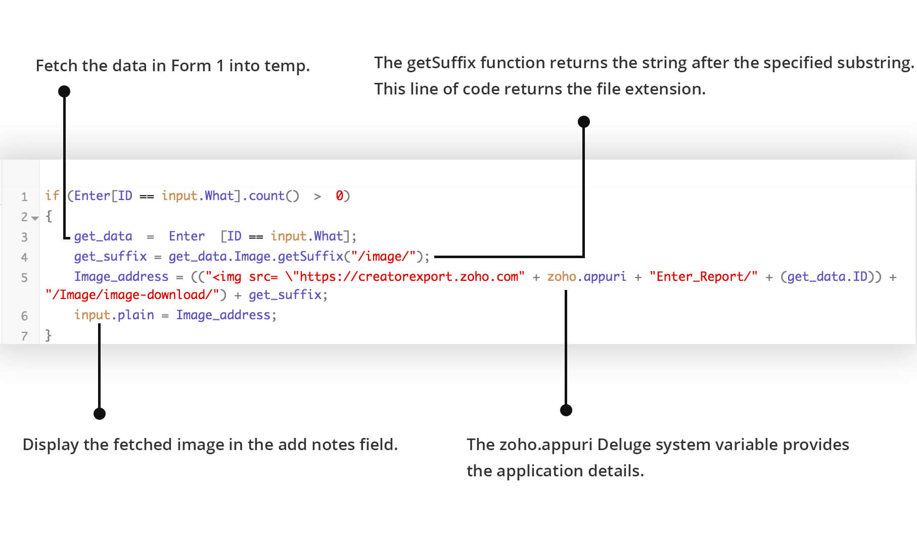Collapse the code block at line 2
This screenshot has height=538, width=917.
[x=35, y=218]
